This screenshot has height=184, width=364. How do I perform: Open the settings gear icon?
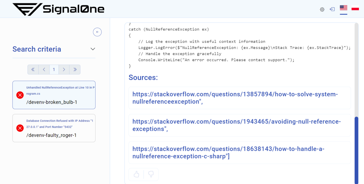click(322, 9)
